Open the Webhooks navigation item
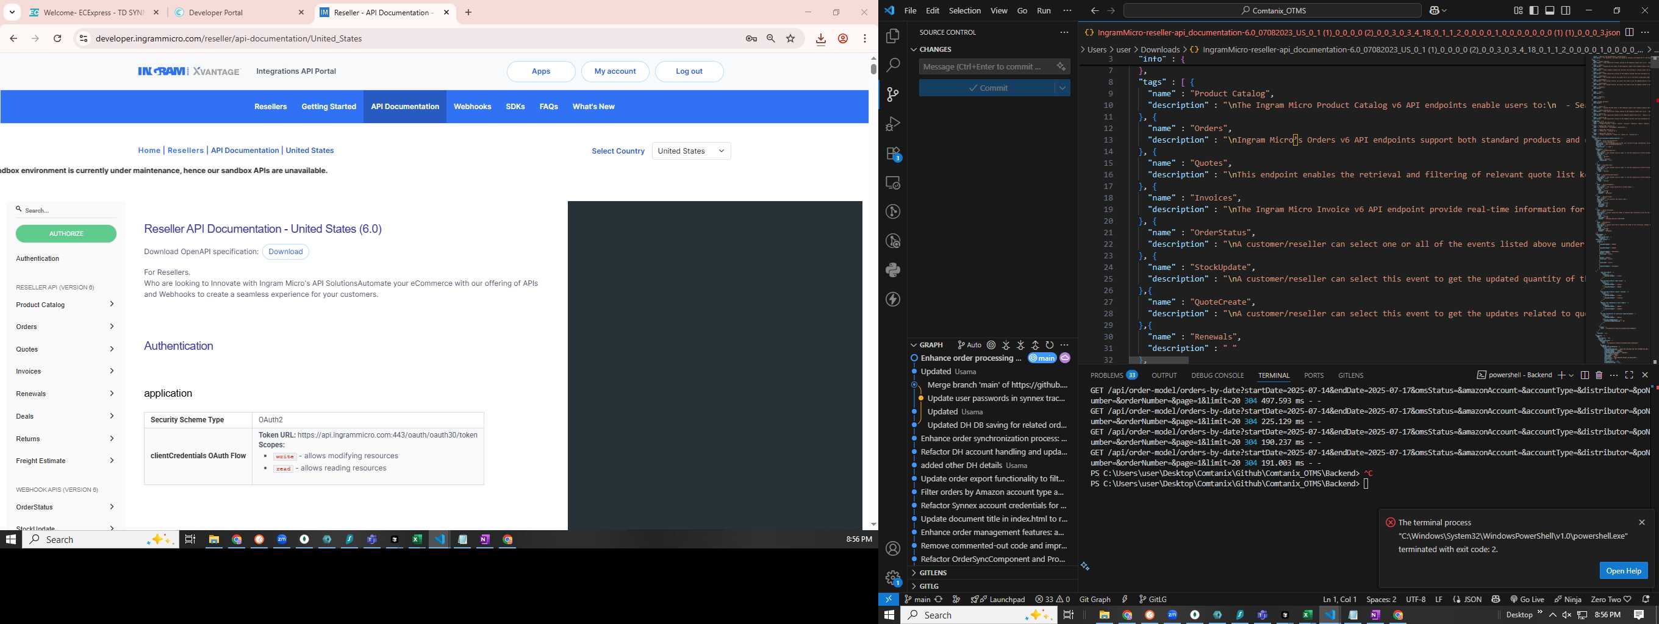Screen dimensions: 1659x624 coord(472,107)
